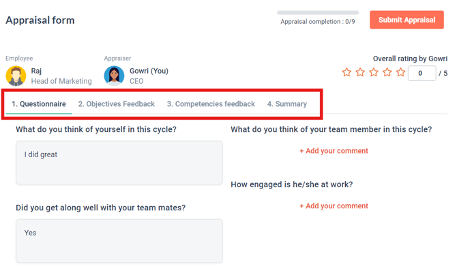Click Raj's employee avatar
457x279 pixels.
coord(16,76)
